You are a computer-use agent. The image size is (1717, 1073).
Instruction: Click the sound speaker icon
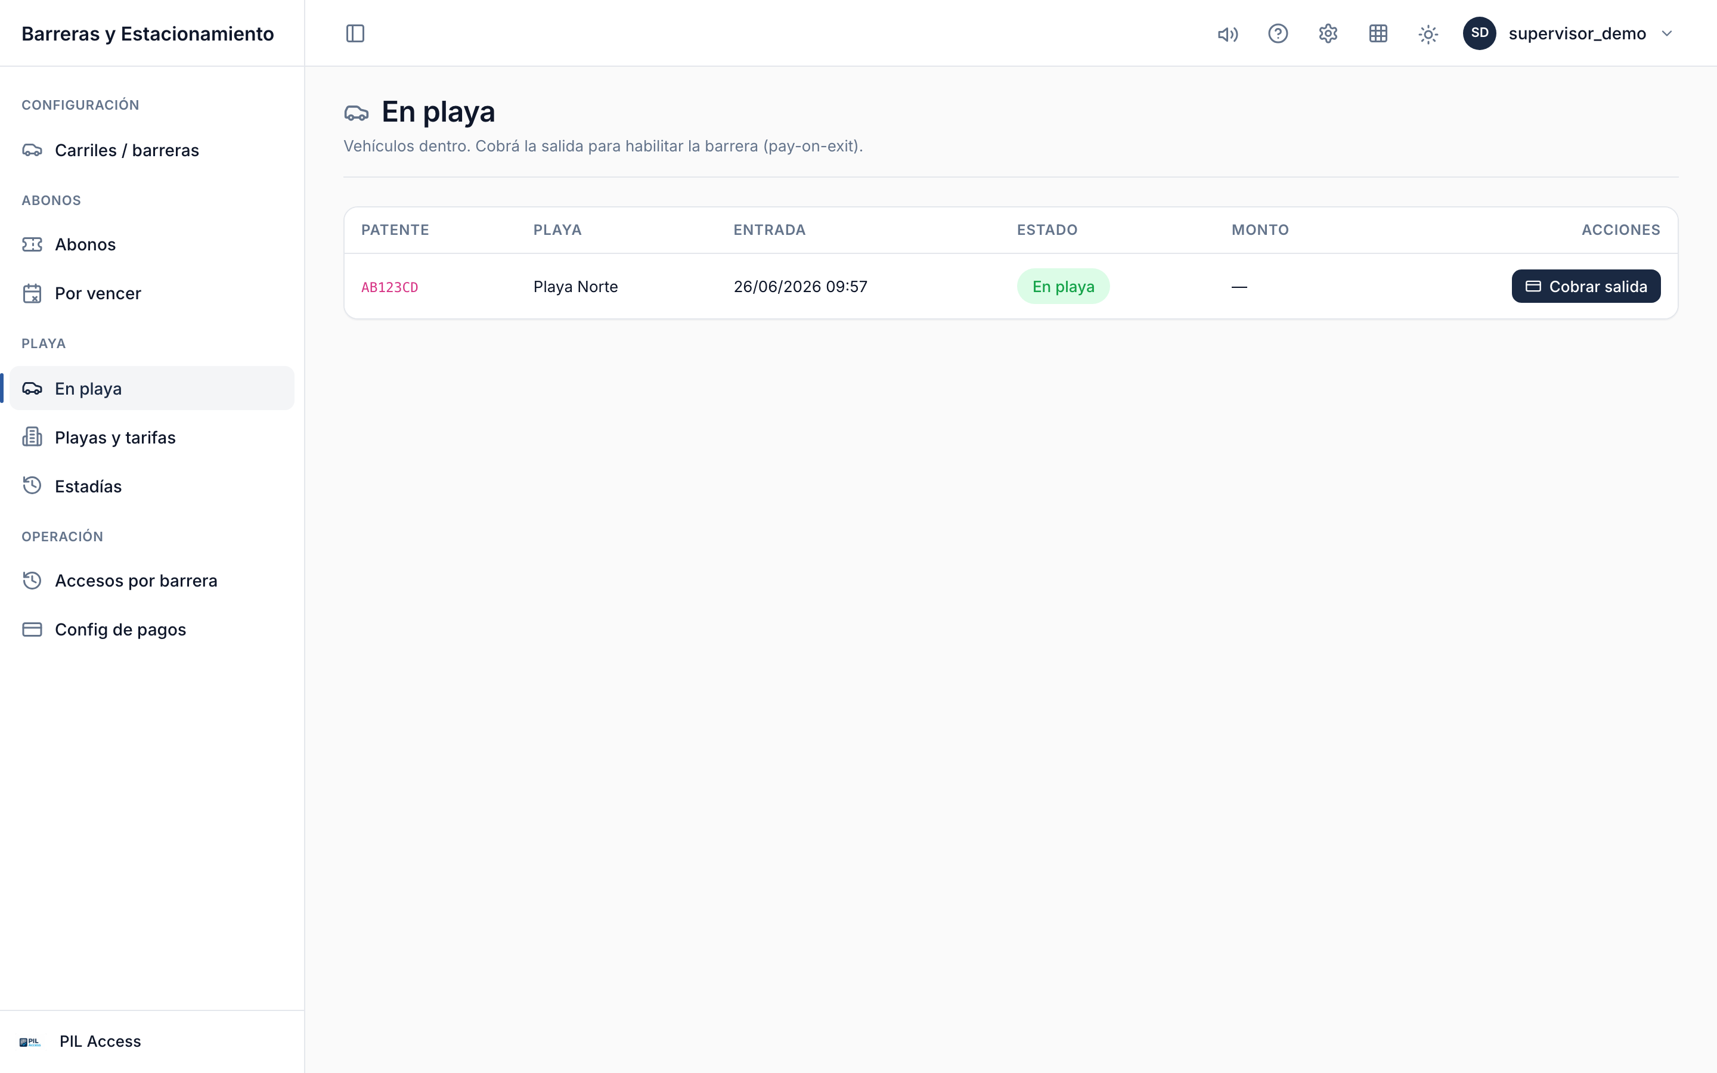click(1228, 34)
